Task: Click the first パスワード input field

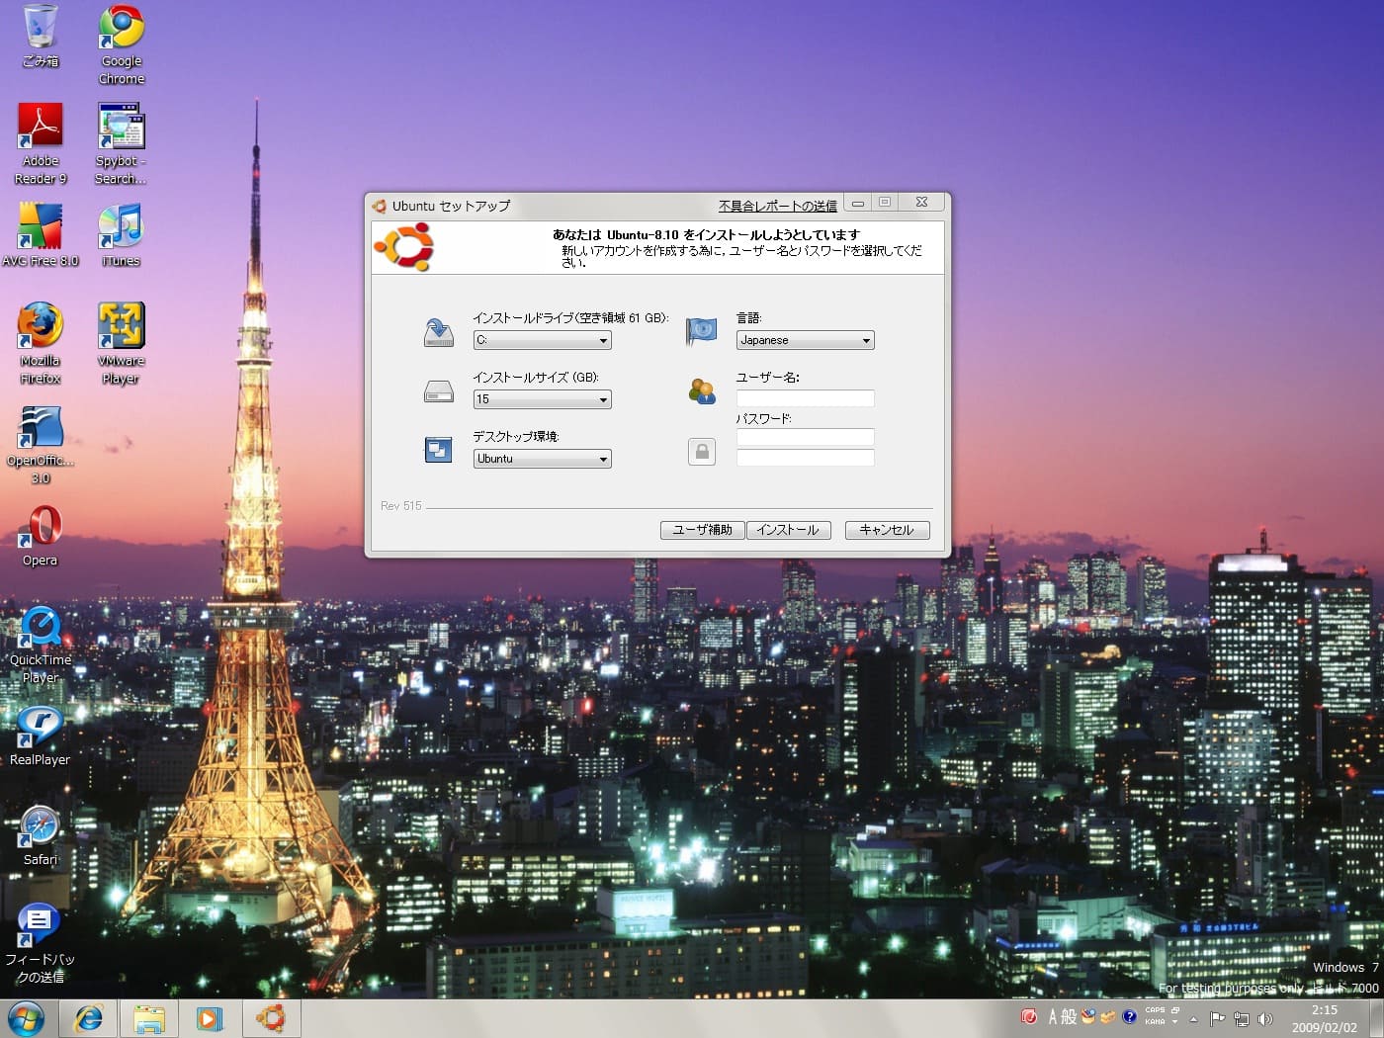Action: pos(805,437)
